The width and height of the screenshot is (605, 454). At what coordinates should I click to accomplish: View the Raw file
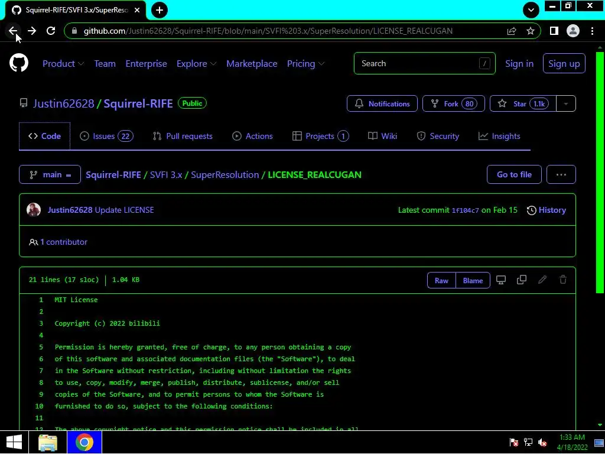click(441, 281)
